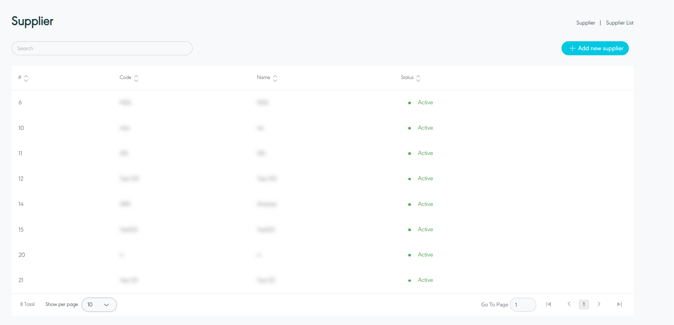The image size is (674, 325).
Task: Click Active status in row 12
Action: point(425,179)
